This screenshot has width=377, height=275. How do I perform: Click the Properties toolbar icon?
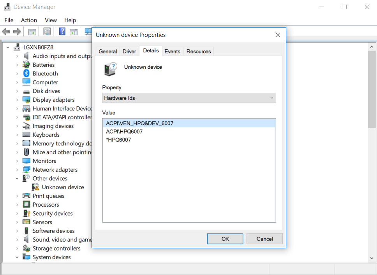pos(47,32)
